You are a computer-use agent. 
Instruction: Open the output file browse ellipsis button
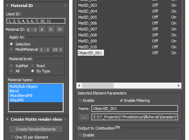[84, 117]
